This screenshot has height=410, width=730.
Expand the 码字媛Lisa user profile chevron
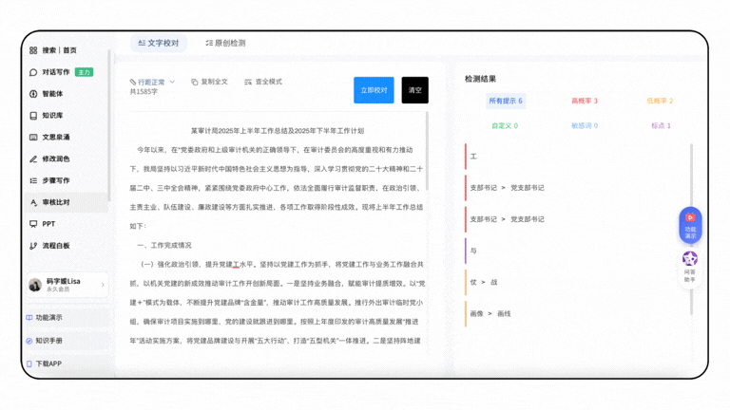[103, 285]
